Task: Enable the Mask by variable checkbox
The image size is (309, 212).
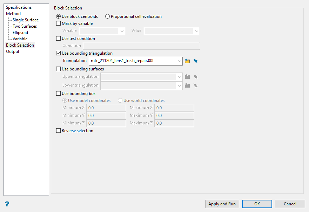Action: [x=59, y=23]
